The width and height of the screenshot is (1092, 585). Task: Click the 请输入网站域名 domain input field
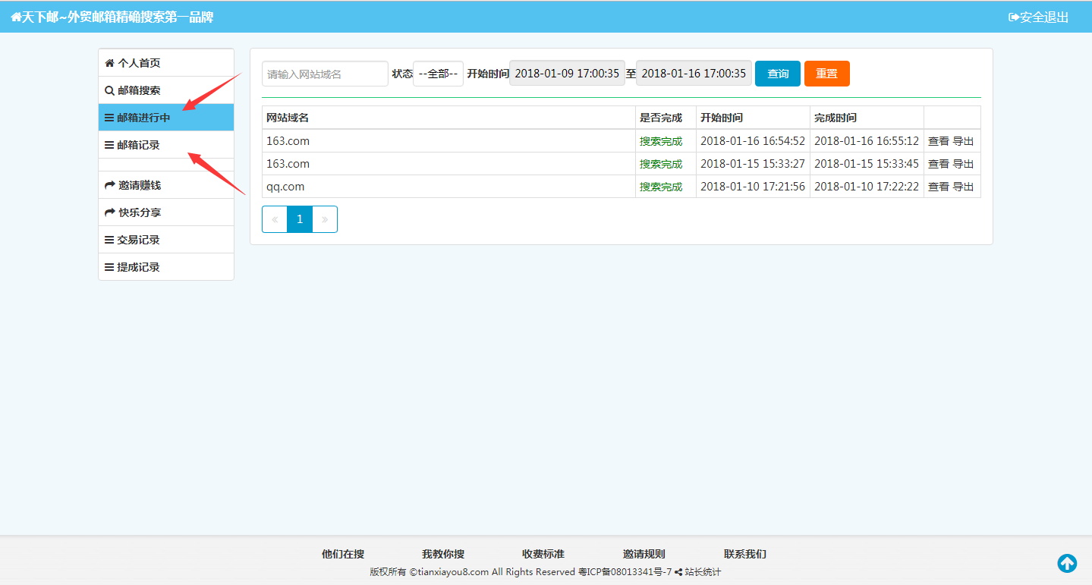(x=325, y=74)
